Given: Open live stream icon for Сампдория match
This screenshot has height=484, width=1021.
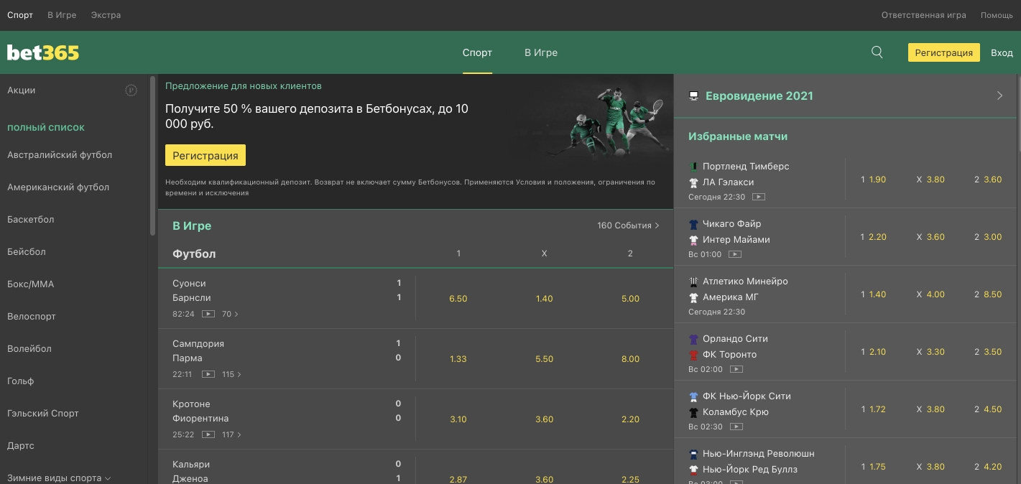Looking at the screenshot, I should (x=208, y=374).
